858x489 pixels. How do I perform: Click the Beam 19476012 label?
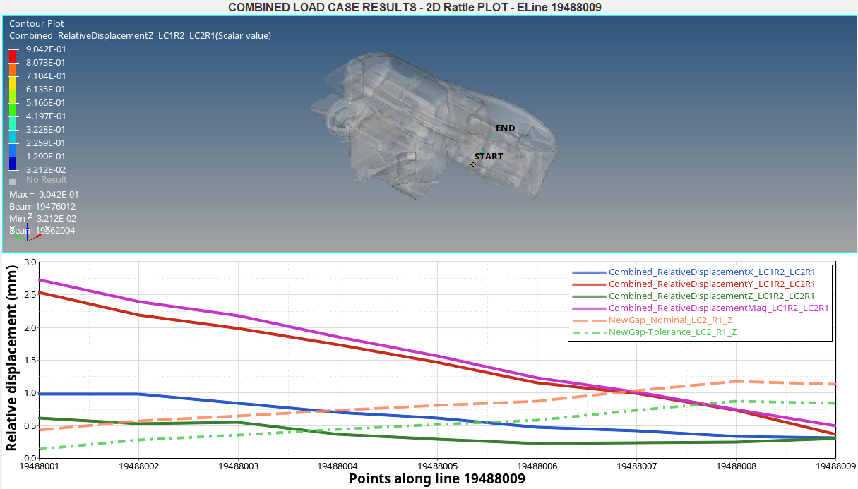pyautogui.click(x=42, y=206)
